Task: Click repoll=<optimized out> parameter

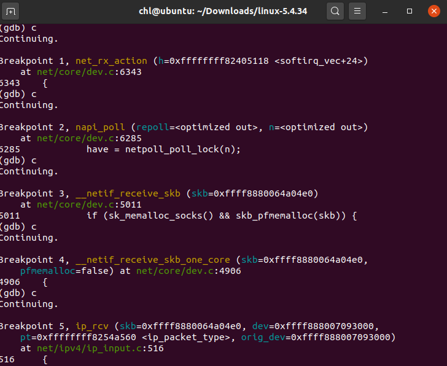Action: click(x=196, y=127)
